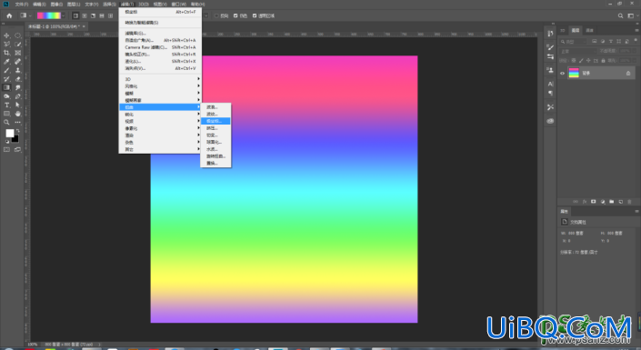Open the gradient picker dropdown arrow
Viewport: 641px width, 350px height.
(x=64, y=15)
